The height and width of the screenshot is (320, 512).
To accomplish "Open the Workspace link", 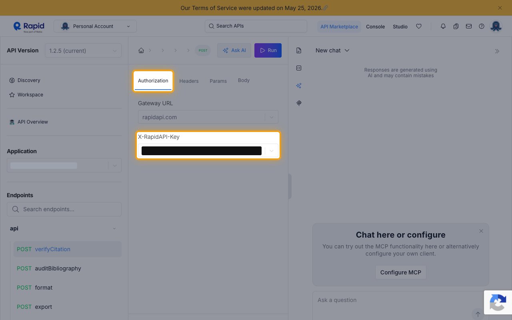I will point(26,95).
